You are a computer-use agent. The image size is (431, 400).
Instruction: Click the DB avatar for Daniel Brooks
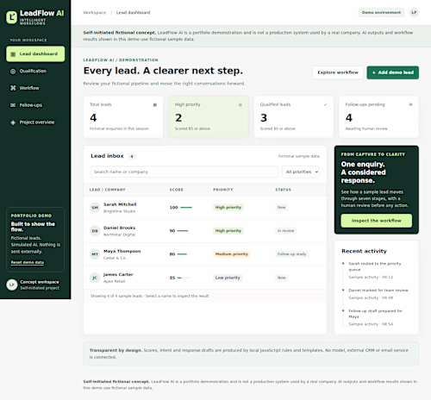pos(95,231)
